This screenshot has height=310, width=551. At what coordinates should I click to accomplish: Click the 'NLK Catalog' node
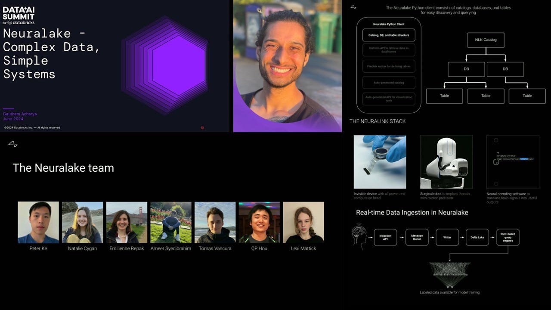pyautogui.click(x=486, y=40)
